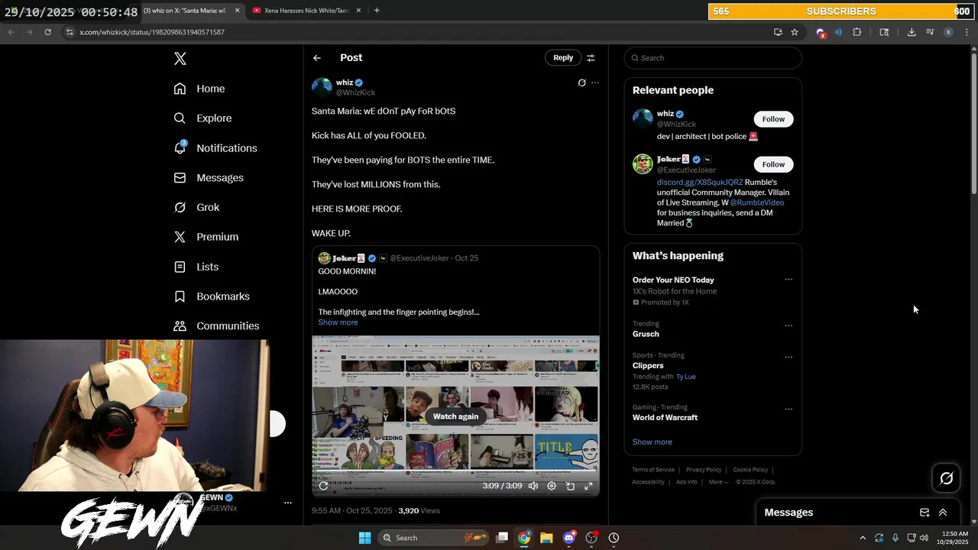Click @WhizKick handle on the post
This screenshot has height=550, width=978.
(355, 92)
